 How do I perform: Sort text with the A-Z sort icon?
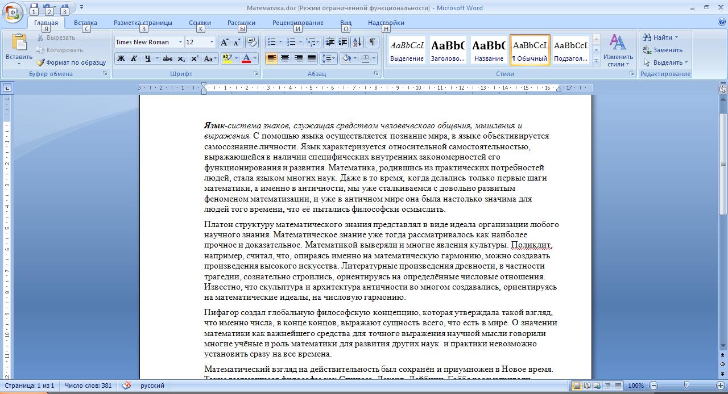[357, 42]
